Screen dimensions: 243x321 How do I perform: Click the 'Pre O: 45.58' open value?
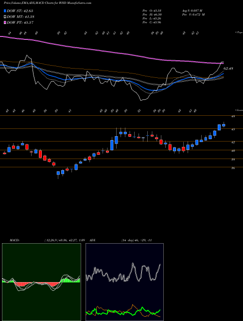click(x=152, y=11)
